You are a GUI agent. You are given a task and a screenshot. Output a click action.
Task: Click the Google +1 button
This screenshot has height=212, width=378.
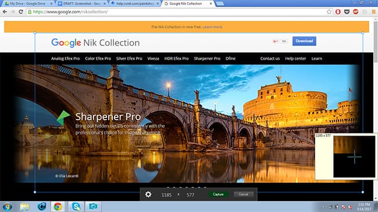click(x=275, y=41)
